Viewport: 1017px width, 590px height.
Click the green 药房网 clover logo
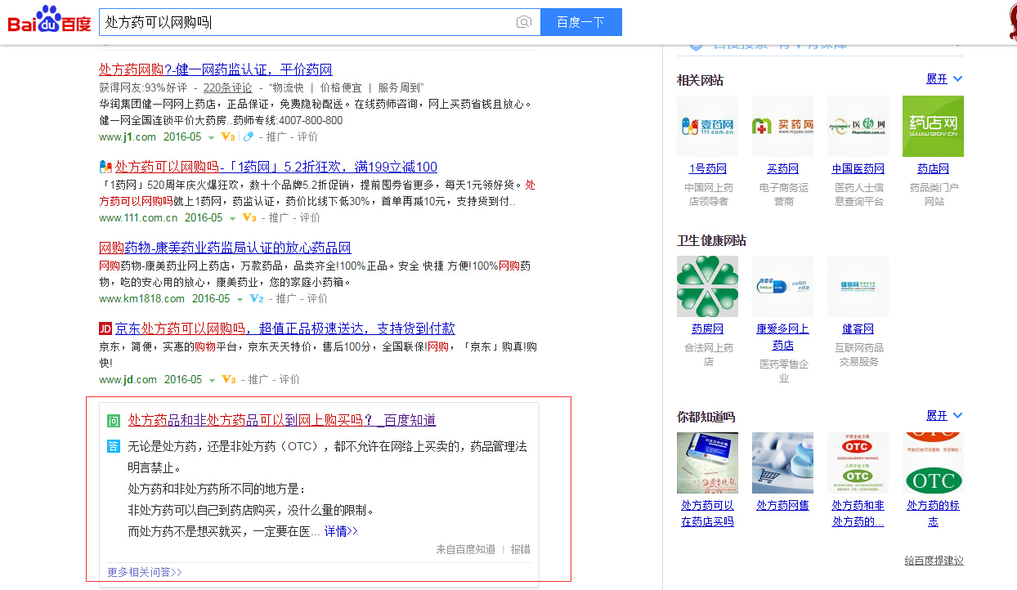(707, 286)
